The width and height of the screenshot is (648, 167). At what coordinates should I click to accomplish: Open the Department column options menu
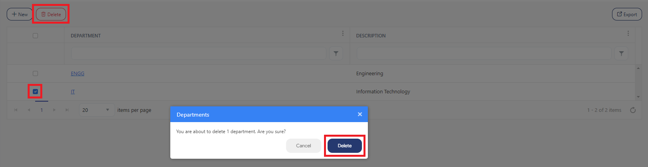click(343, 33)
